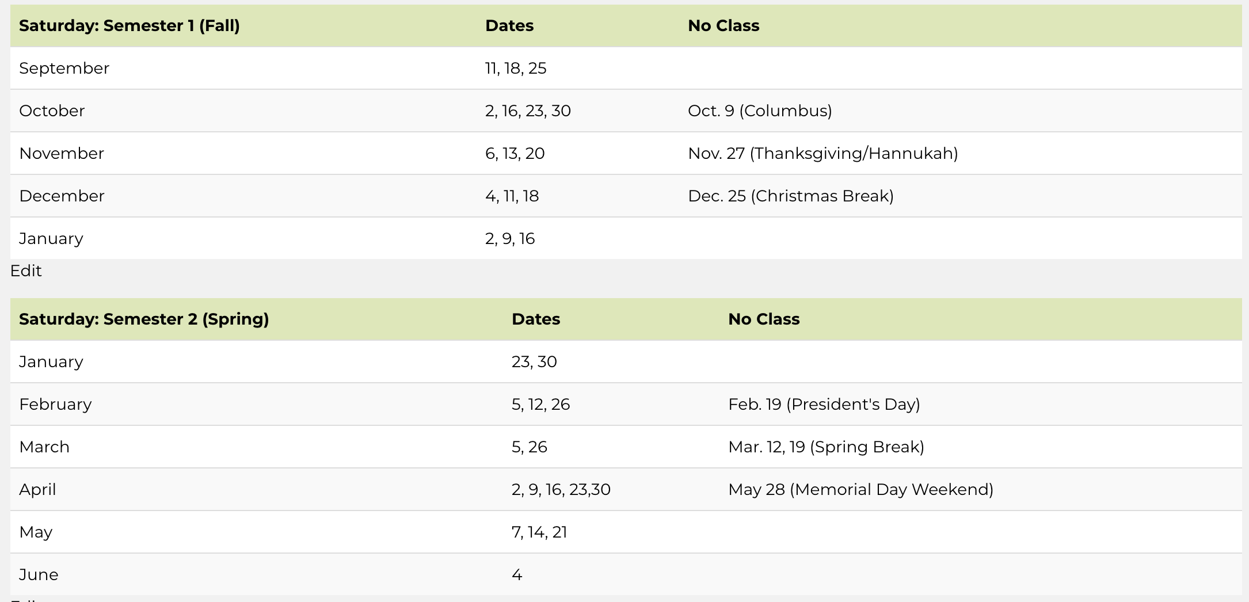
Task: Click the No Class header in Spring table
Action: [764, 319]
